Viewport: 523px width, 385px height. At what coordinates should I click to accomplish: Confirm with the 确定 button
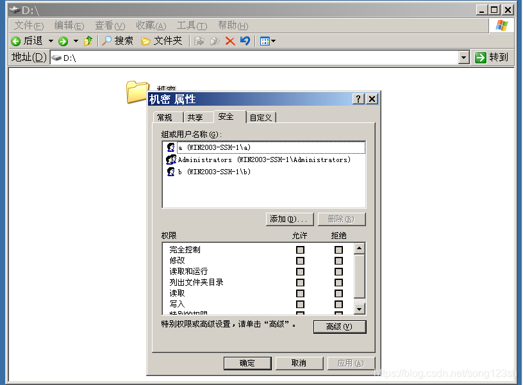(x=247, y=363)
